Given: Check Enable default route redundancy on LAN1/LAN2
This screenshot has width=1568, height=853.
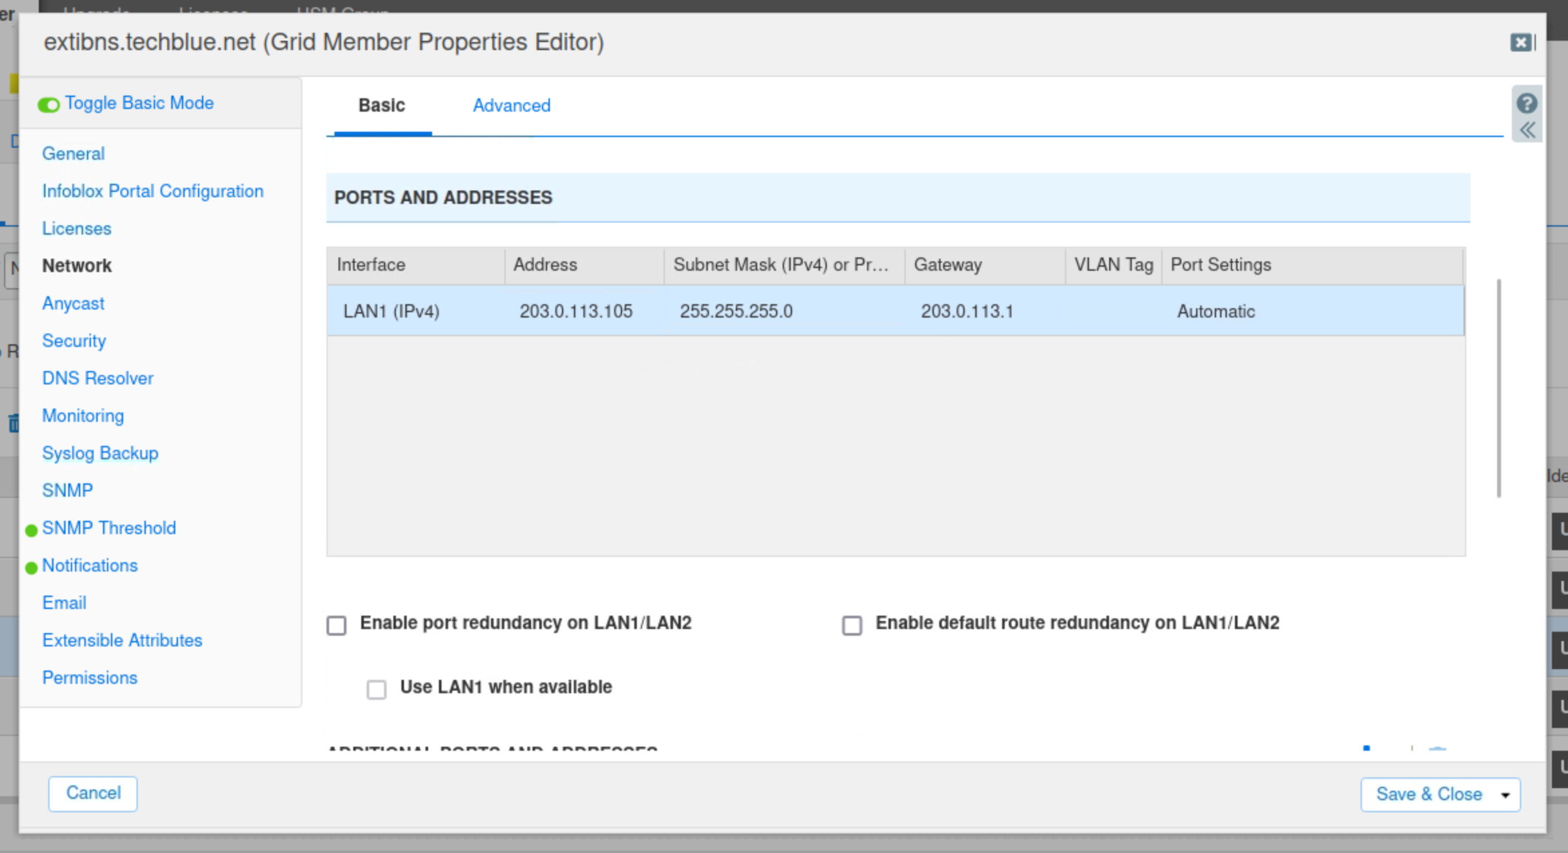Looking at the screenshot, I should click(852, 626).
